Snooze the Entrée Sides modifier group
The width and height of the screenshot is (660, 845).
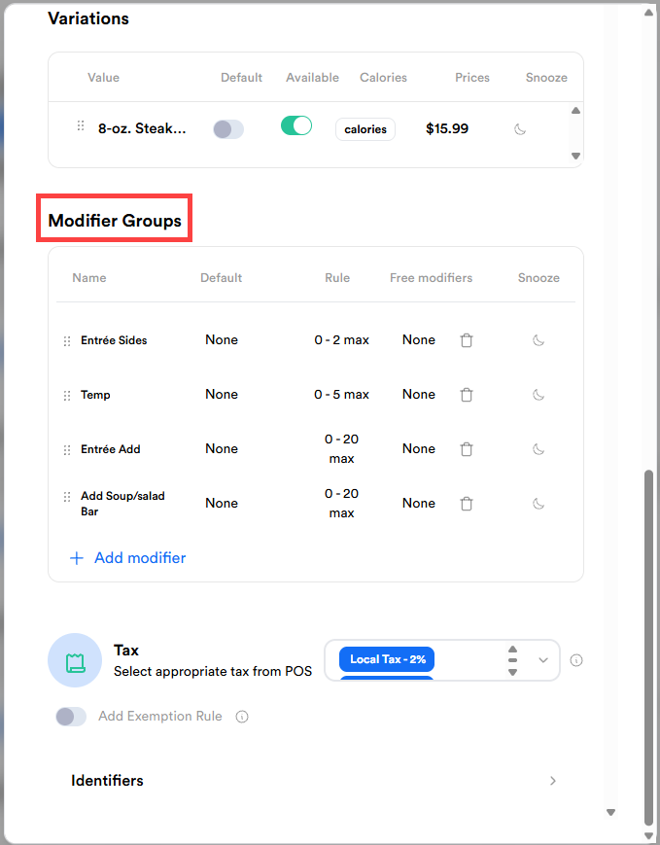(x=538, y=340)
